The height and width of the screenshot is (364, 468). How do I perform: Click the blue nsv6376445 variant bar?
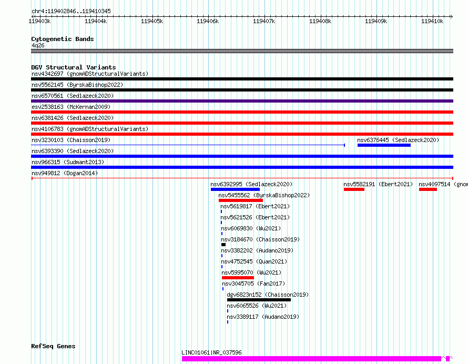(x=384, y=145)
